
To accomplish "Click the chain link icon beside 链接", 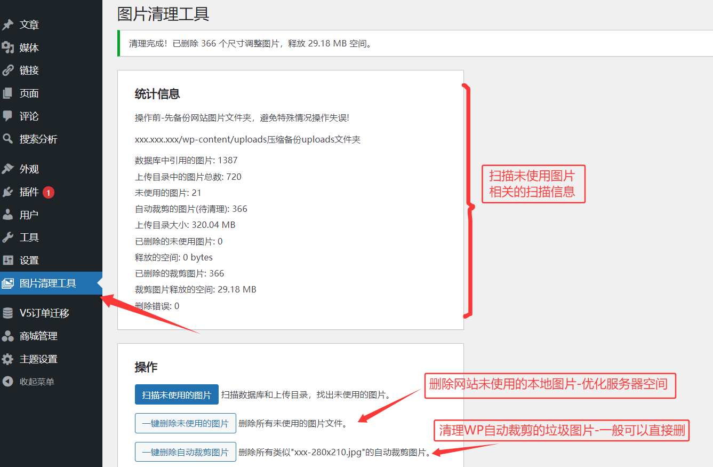I will tap(8, 70).
